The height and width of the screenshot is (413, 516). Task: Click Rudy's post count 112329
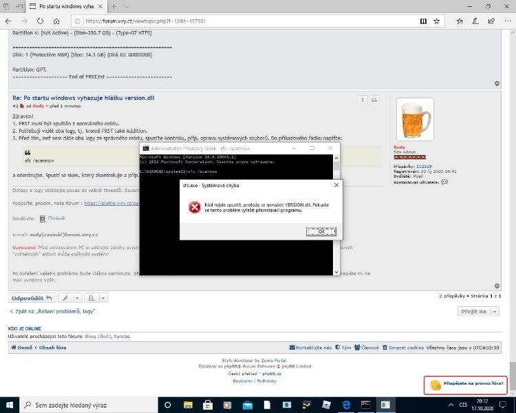424,167
